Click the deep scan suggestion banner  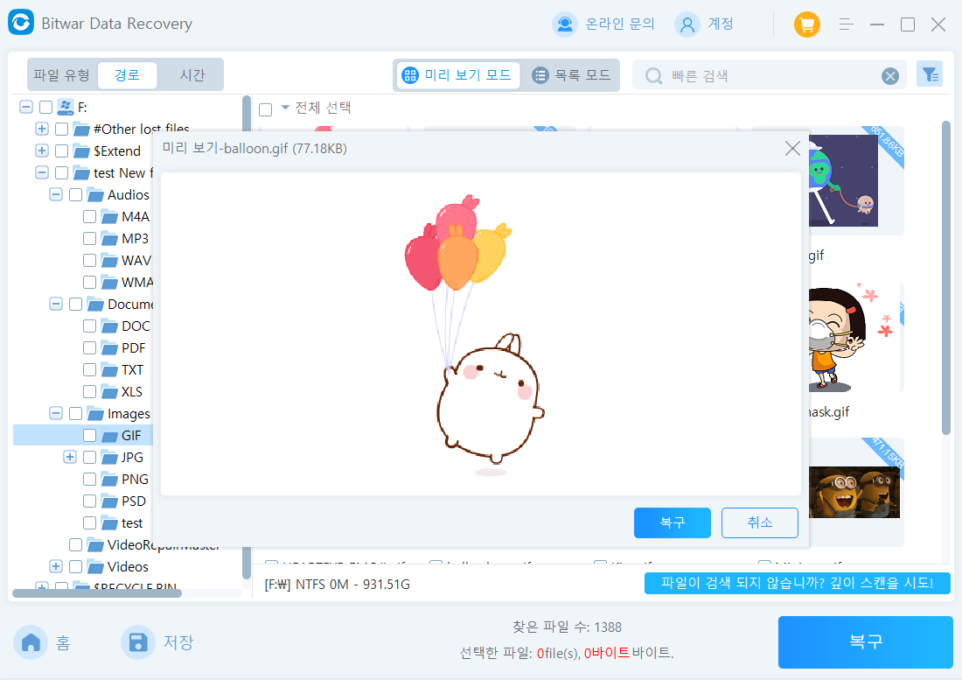[797, 583]
